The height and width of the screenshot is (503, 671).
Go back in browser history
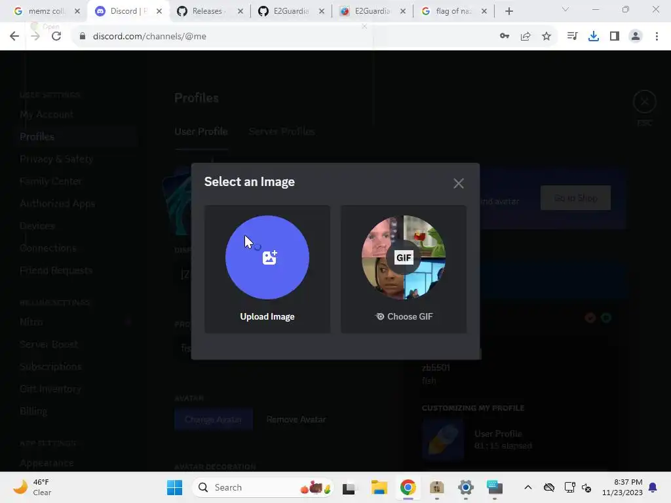coord(14,37)
